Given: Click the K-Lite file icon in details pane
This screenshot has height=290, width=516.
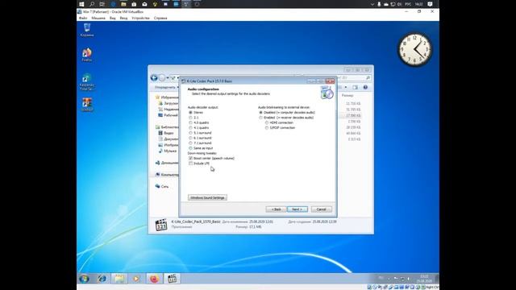Looking at the screenshot, I should 161,225.
